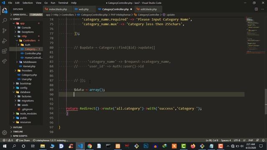The image size is (267, 150).
Task: Open the Help menu
Action: tap(73, 3)
